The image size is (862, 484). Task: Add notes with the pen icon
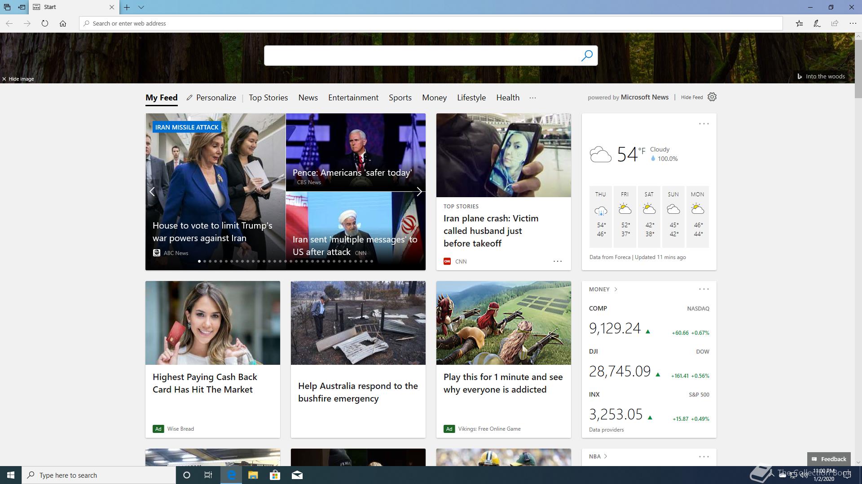pos(817,23)
